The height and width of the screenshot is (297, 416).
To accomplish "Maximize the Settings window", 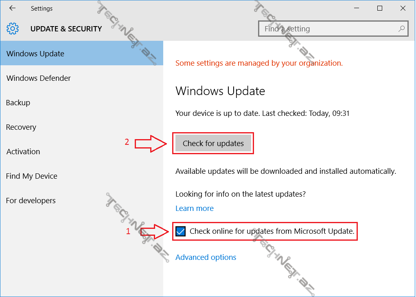I will point(380,8).
